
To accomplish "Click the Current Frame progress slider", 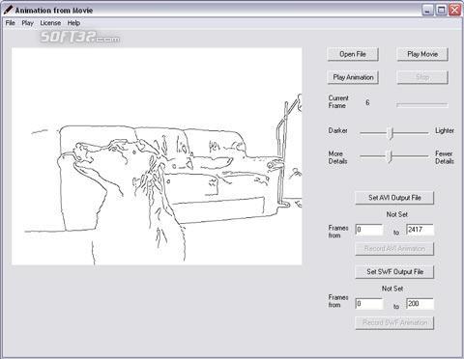I will click(422, 104).
